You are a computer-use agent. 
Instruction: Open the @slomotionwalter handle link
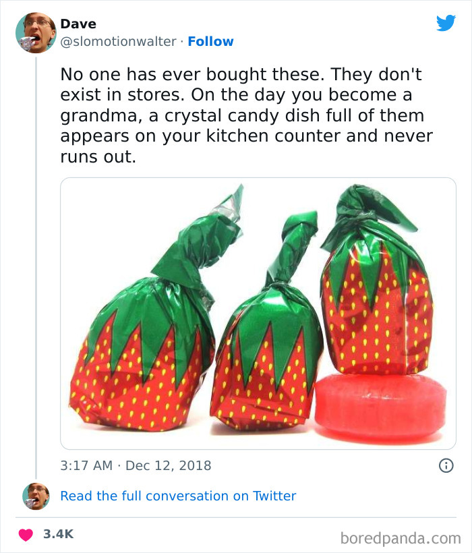pyautogui.click(x=120, y=41)
